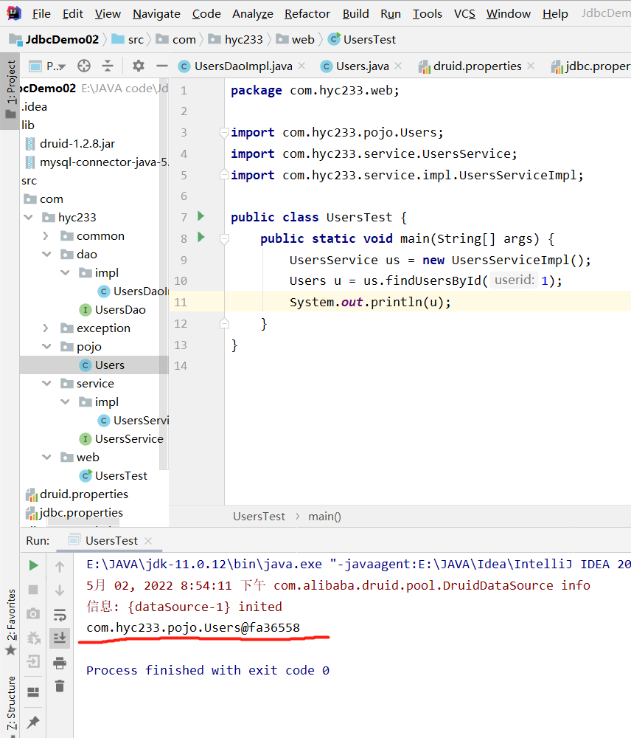Open the Edit menu
Viewport: 631px width, 738px height.
(x=73, y=13)
